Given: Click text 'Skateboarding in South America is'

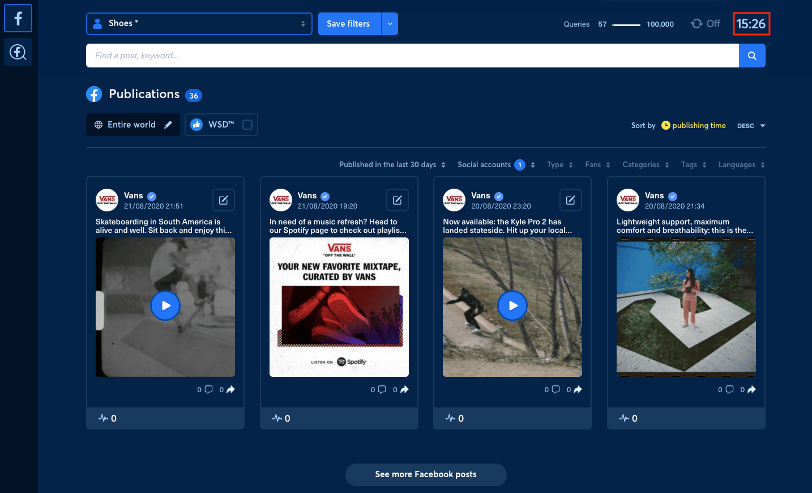Looking at the screenshot, I should click(158, 222).
